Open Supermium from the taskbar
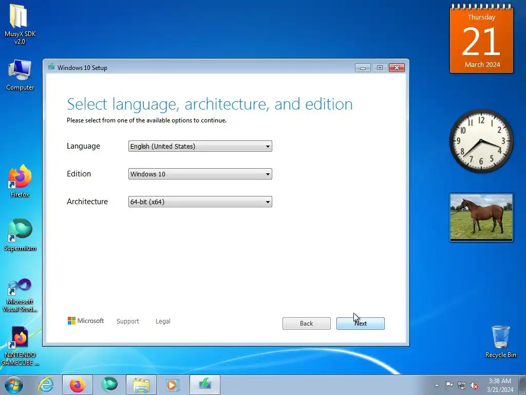Image resolution: width=526 pixels, height=395 pixels. point(109,385)
